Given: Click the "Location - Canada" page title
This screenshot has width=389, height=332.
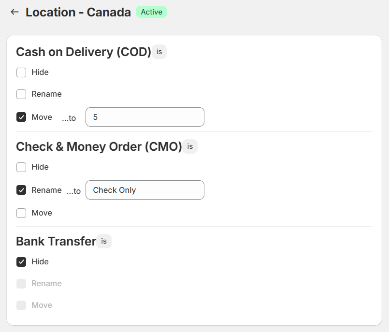Looking at the screenshot, I should point(78,13).
